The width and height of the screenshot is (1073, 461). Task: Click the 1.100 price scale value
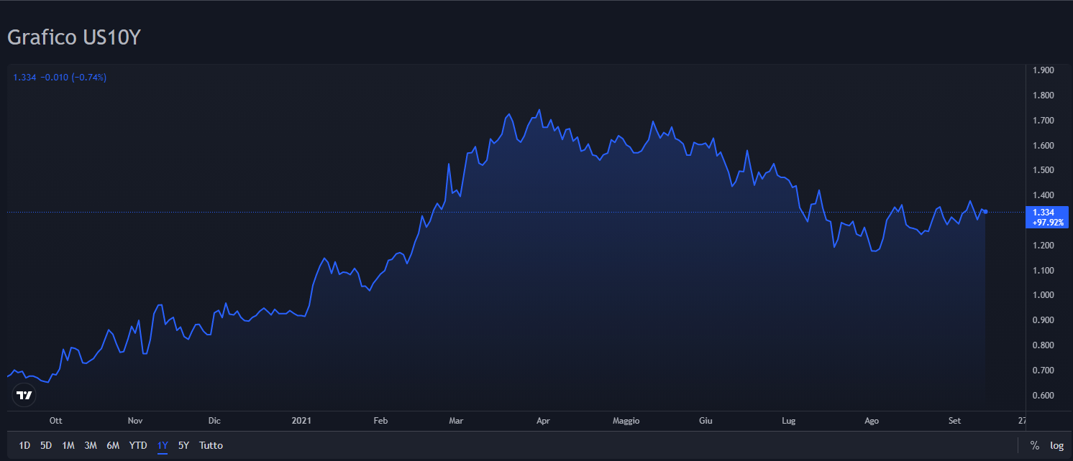(1044, 271)
